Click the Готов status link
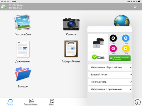 tap(101, 57)
